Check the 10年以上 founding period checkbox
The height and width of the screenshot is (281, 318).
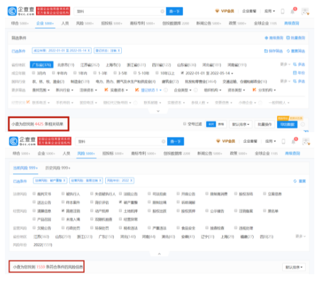[157, 73]
